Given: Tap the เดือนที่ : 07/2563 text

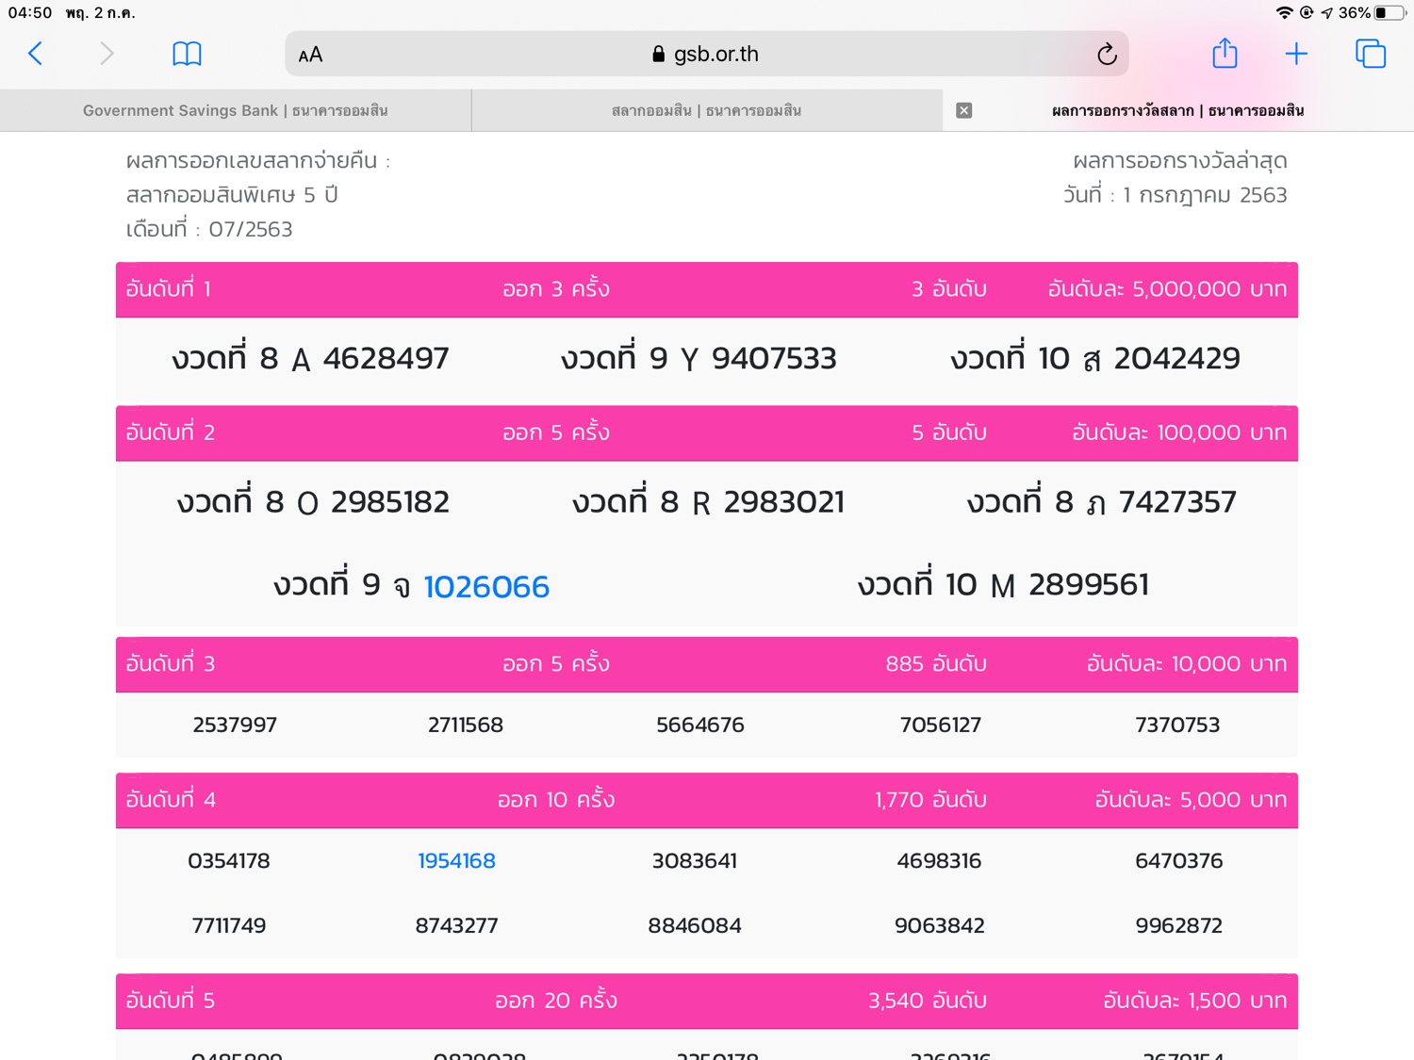Looking at the screenshot, I should click(209, 229).
